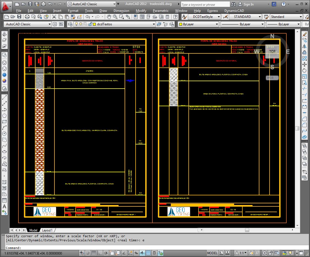Open the WCS coordinate system dropdown
This screenshot has width=310, height=257.
coord(272,78)
